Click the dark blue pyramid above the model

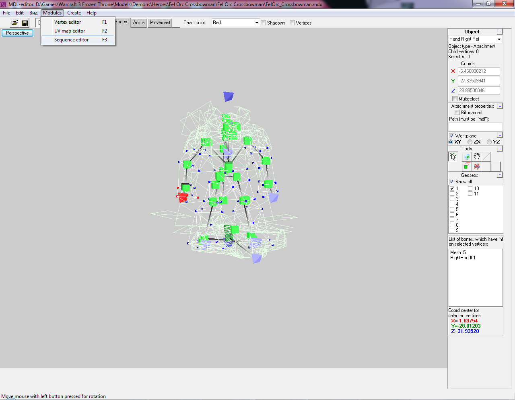pyautogui.click(x=228, y=96)
